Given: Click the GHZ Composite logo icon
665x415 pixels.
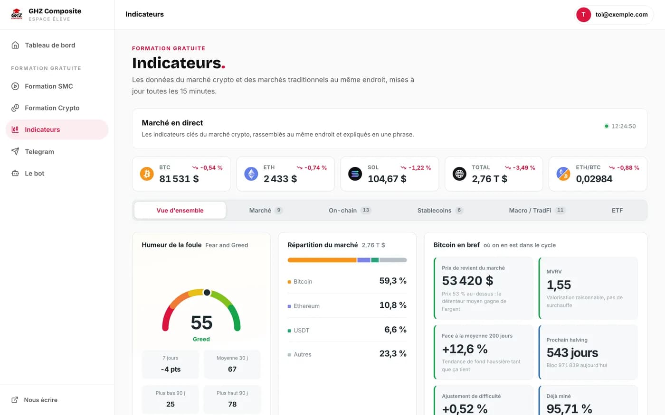Looking at the screenshot, I should point(17,14).
